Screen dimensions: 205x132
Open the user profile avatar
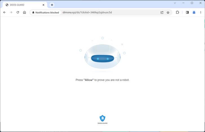pos(194,12)
